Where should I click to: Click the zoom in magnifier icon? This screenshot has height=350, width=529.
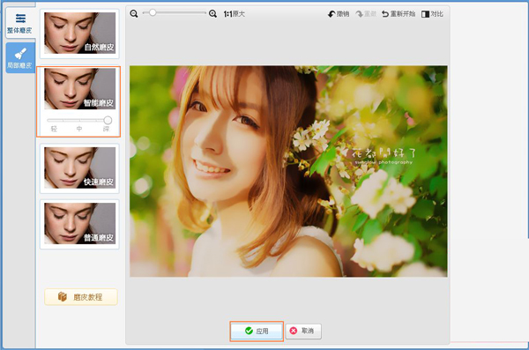[212, 14]
